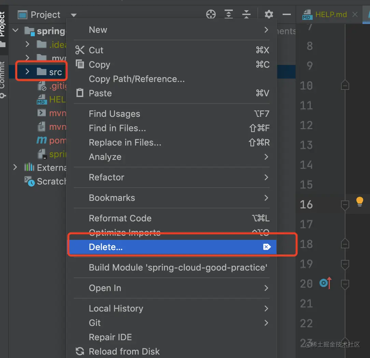Click the yellow lightbulb quick-fix icon
370x358 pixels.
(x=359, y=201)
